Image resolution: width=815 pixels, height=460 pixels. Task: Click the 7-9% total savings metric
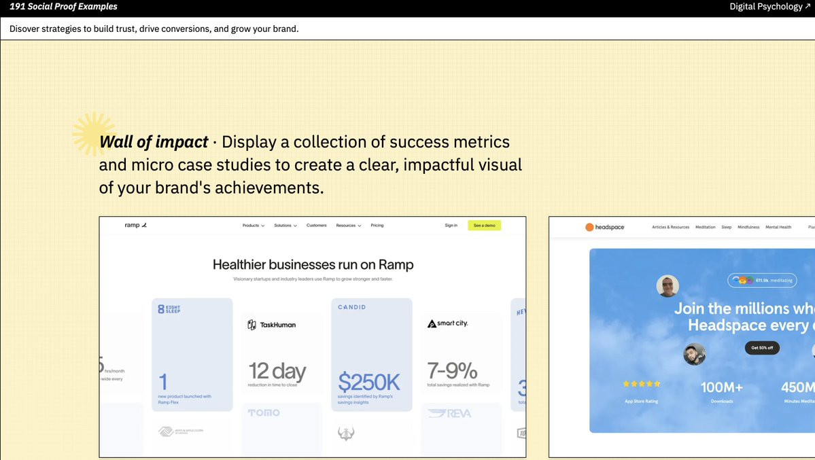tap(452, 370)
